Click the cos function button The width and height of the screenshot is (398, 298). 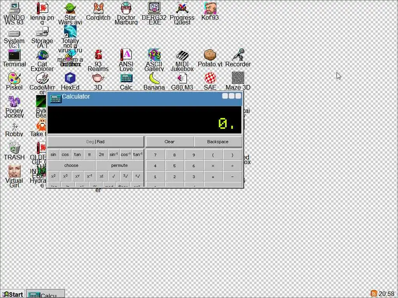coord(65,154)
